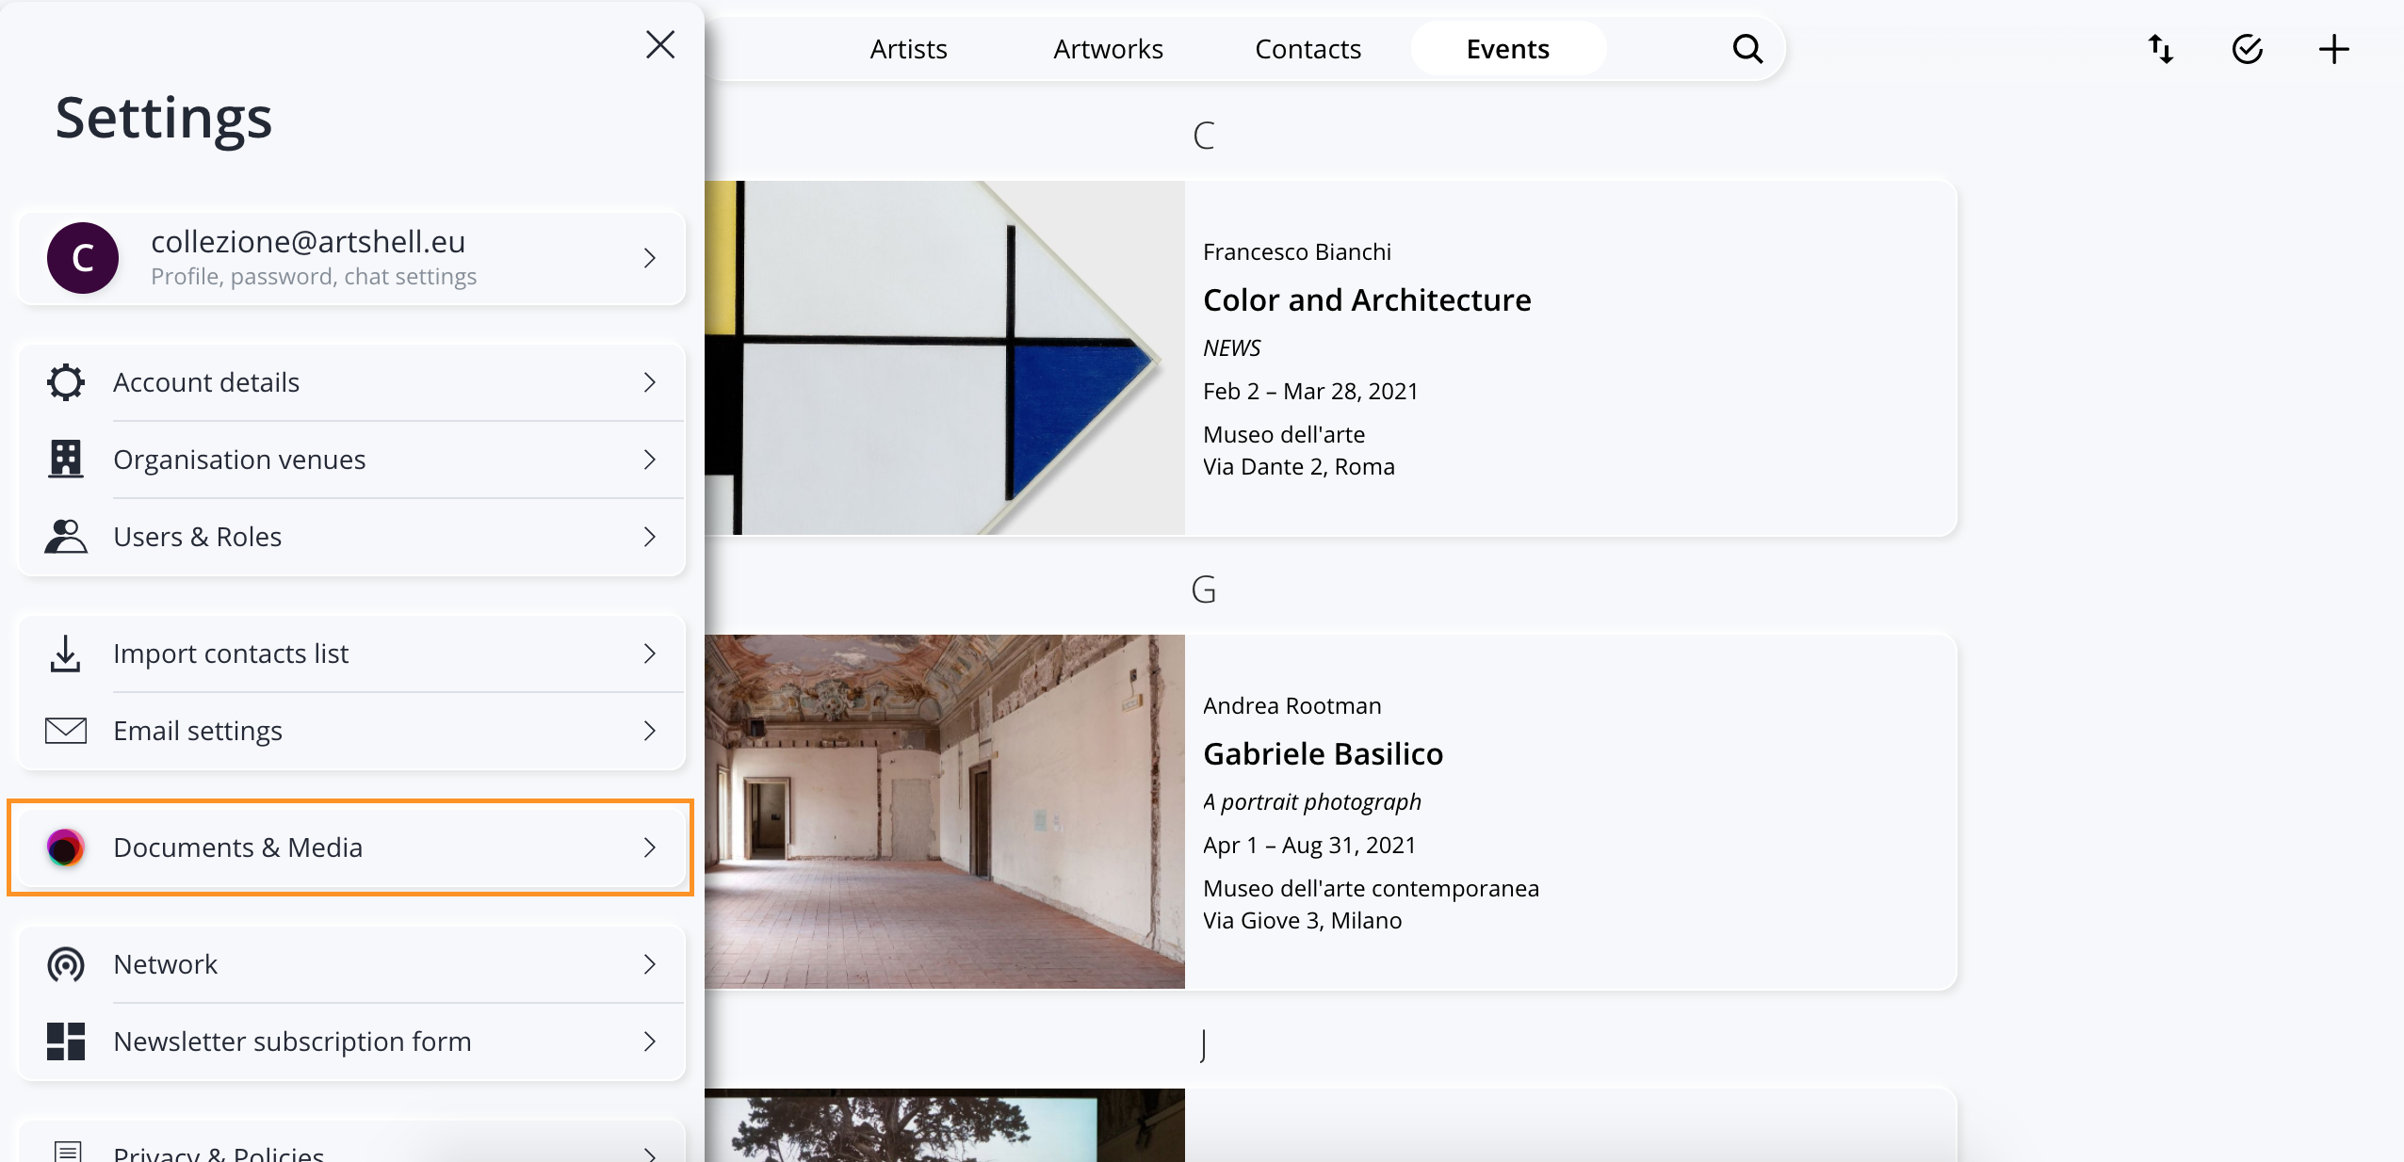
Task: Click the Network broadcast icon
Action: pos(66,964)
